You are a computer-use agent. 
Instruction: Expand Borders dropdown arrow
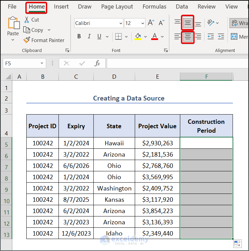[126, 37]
